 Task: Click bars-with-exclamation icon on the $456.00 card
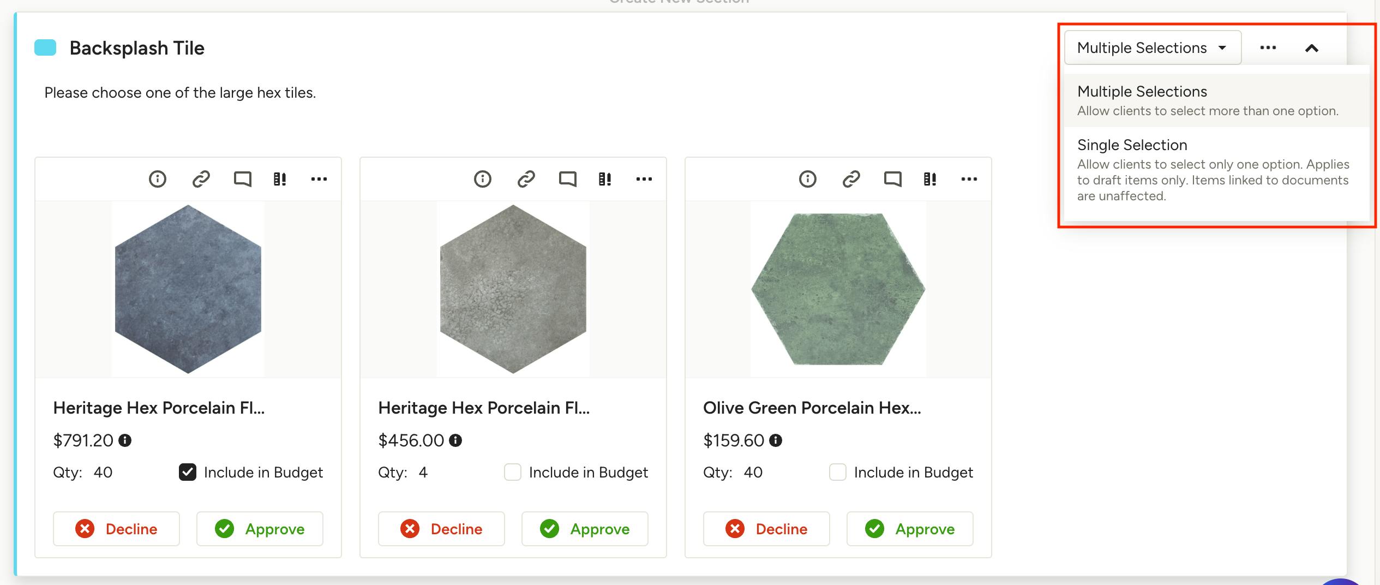click(x=605, y=179)
